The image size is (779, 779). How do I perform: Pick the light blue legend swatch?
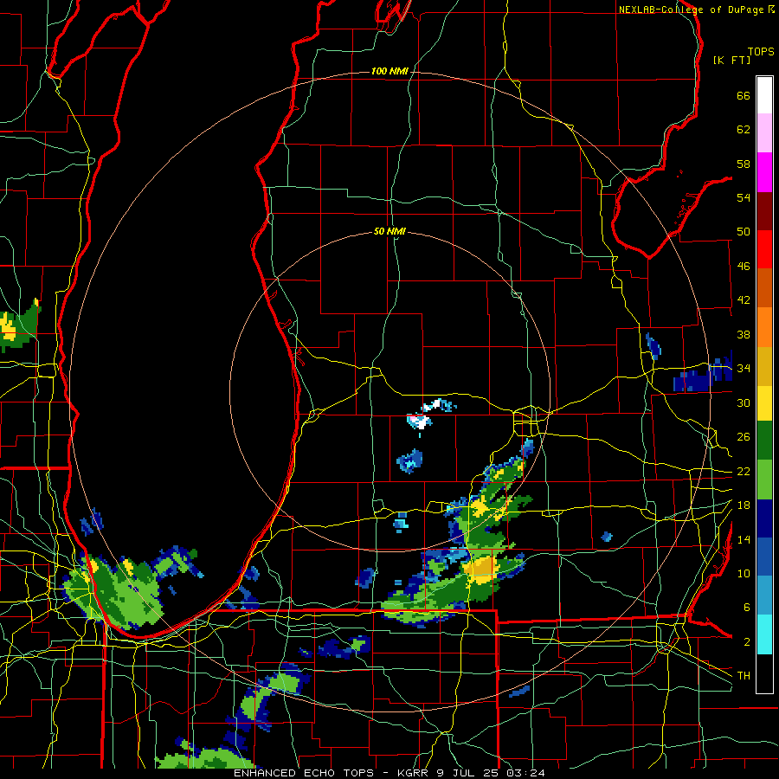[x=764, y=596]
